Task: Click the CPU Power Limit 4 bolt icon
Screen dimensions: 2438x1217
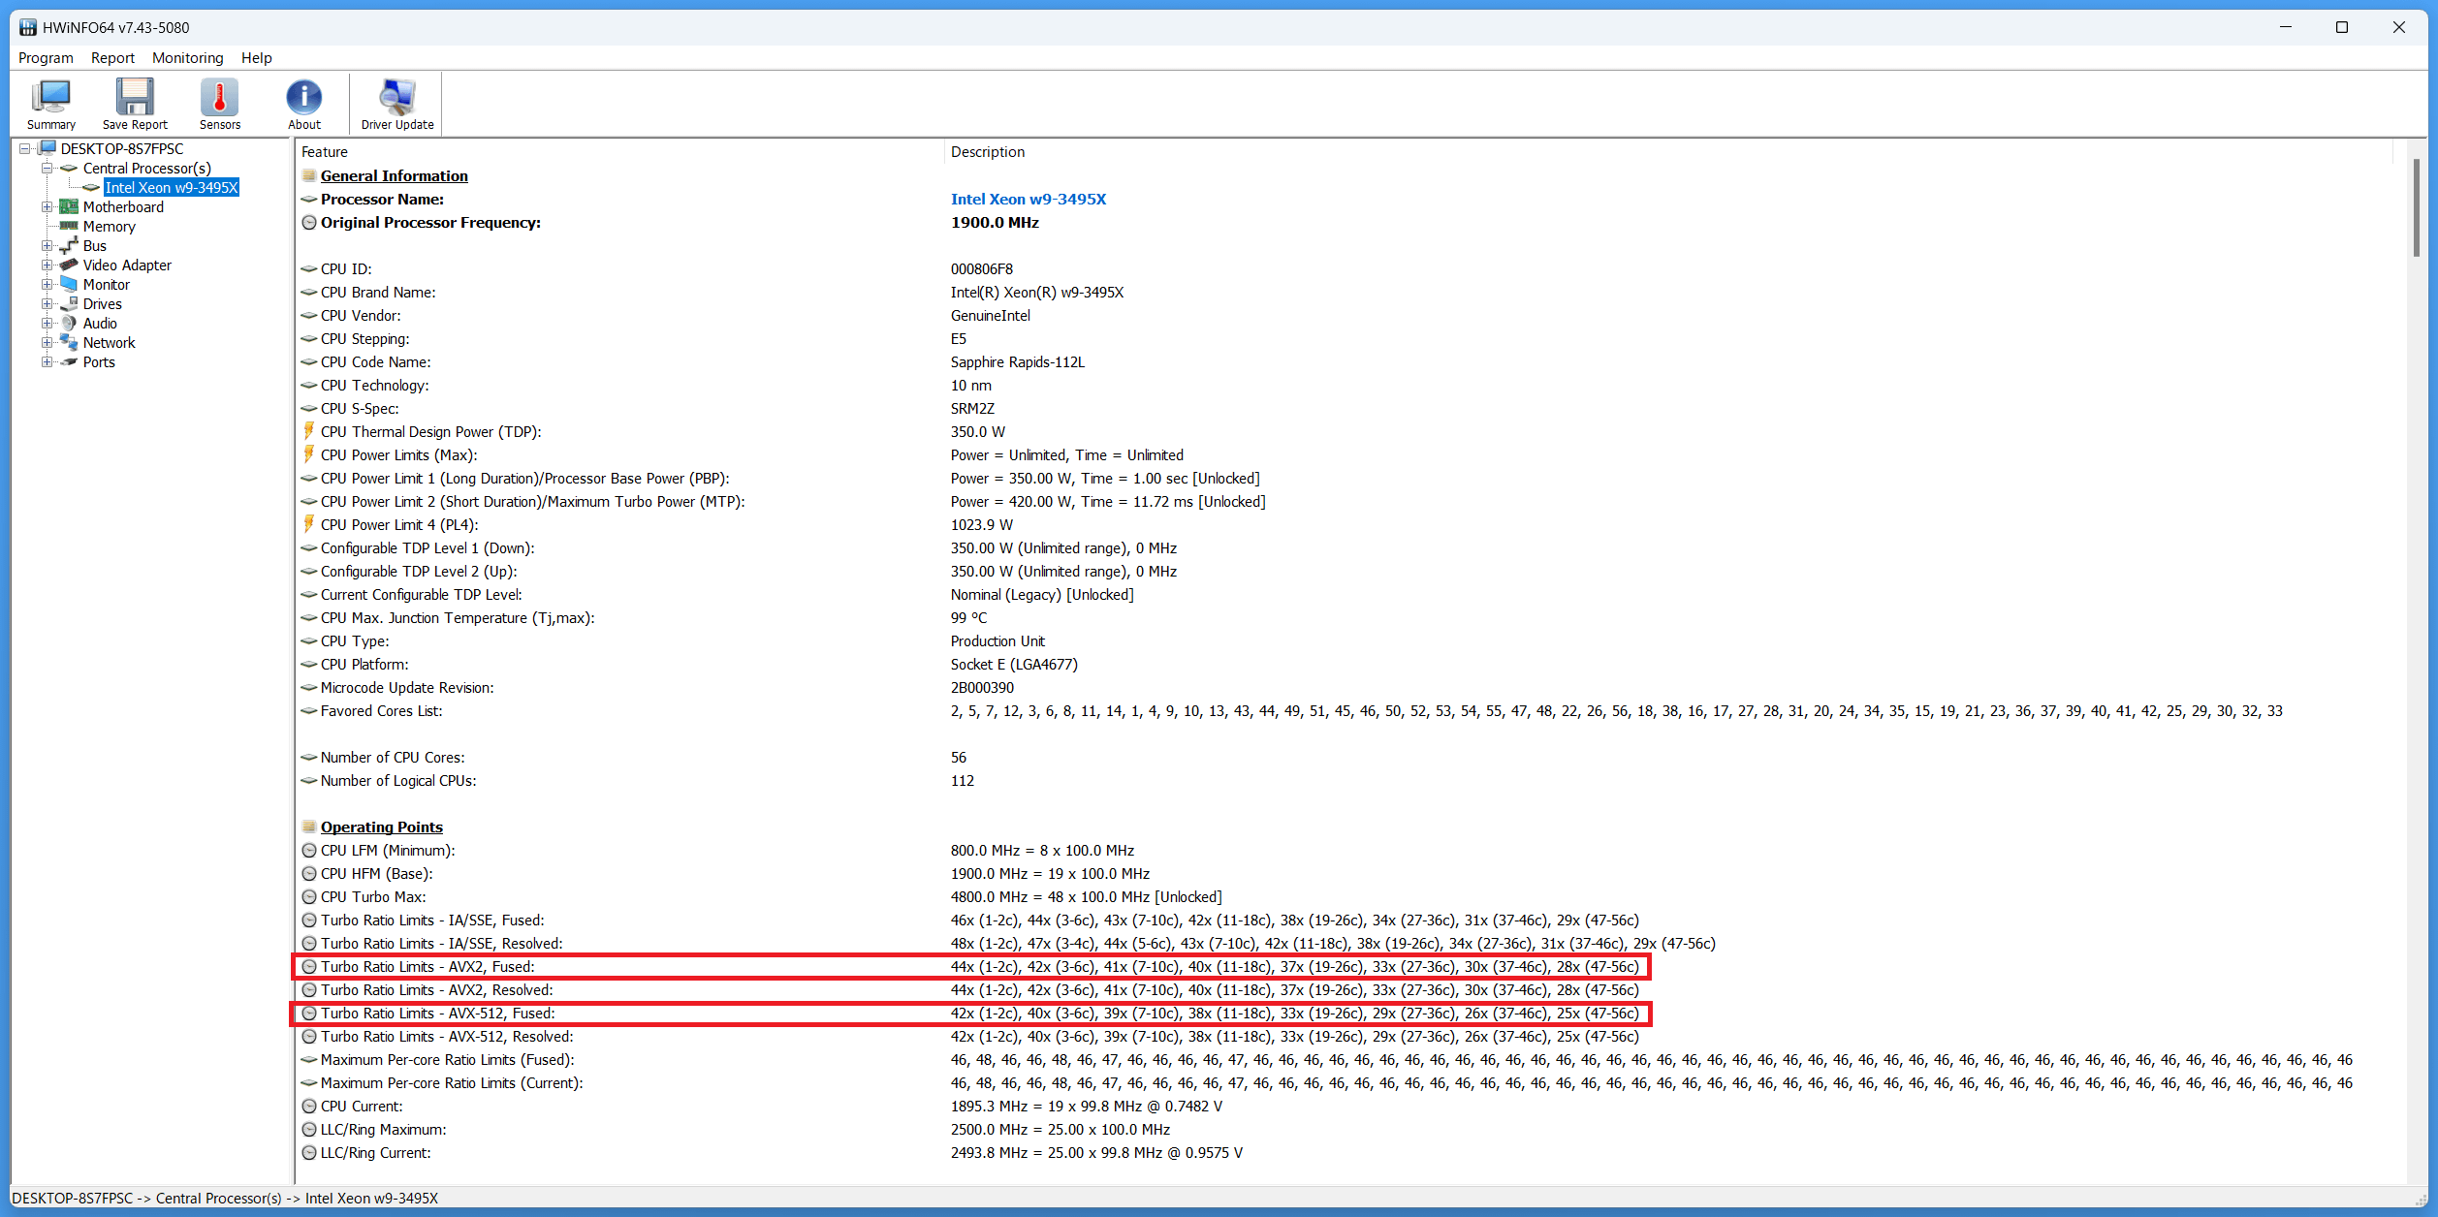Action: click(x=309, y=523)
